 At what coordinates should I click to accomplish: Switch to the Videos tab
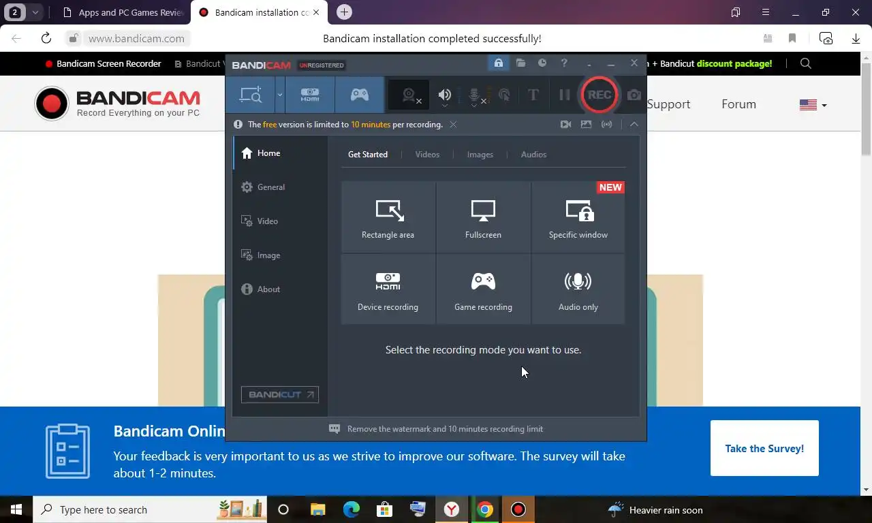pyautogui.click(x=427, y=155)
